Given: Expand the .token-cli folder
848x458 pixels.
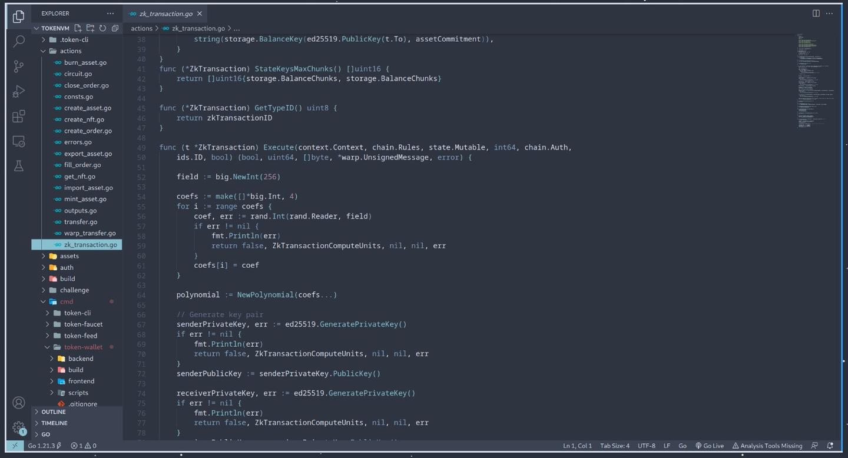Looking at the screenshot, I should pyautogui.click(x=77, y=39).
